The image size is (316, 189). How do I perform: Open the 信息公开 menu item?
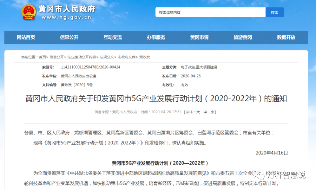(x=69, y=37)
